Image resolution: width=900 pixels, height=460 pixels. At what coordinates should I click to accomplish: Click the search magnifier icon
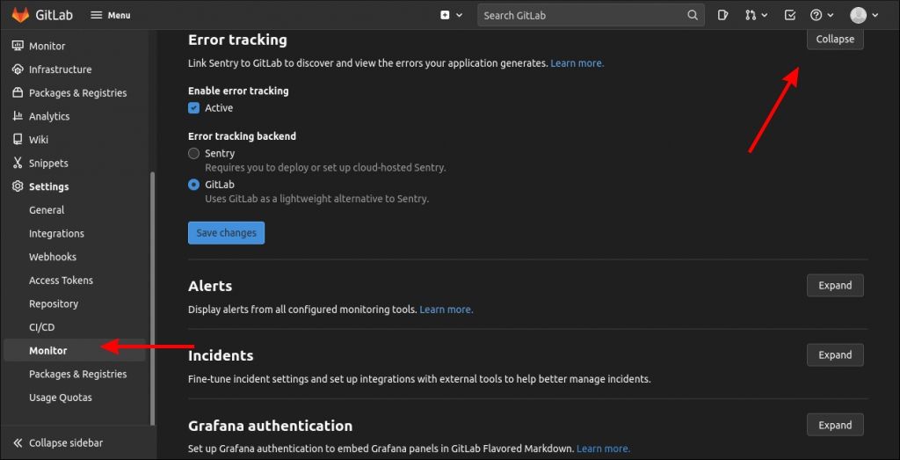click(693, 16)
